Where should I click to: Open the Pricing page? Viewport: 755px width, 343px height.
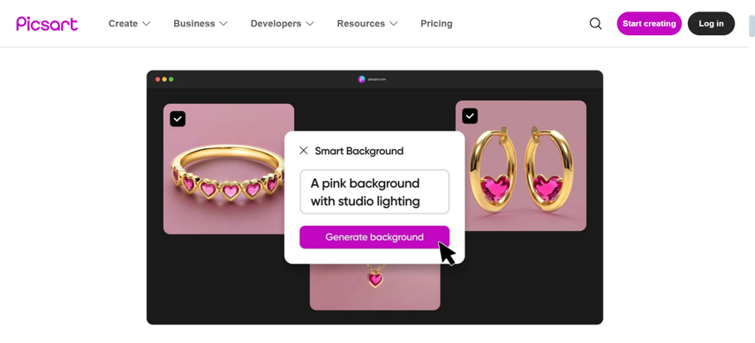(436, 24)
